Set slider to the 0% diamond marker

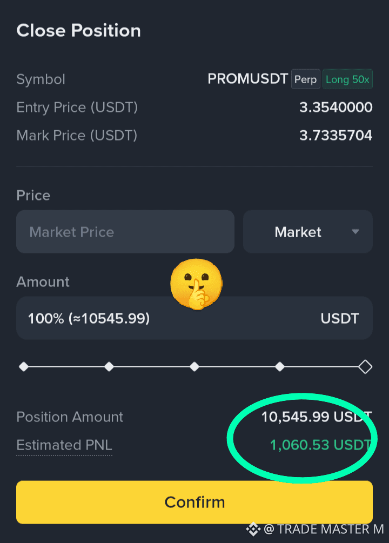coord(24,366)
